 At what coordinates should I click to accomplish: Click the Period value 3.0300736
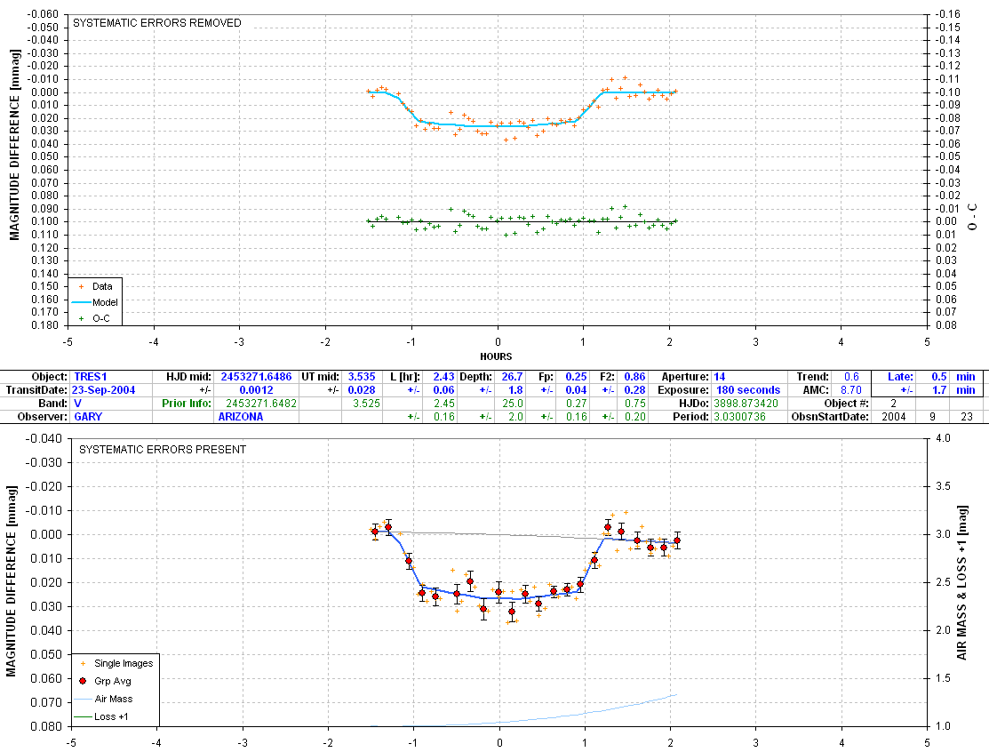click(x=740, y=416)
